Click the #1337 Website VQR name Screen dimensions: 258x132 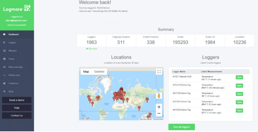(182, 77)
